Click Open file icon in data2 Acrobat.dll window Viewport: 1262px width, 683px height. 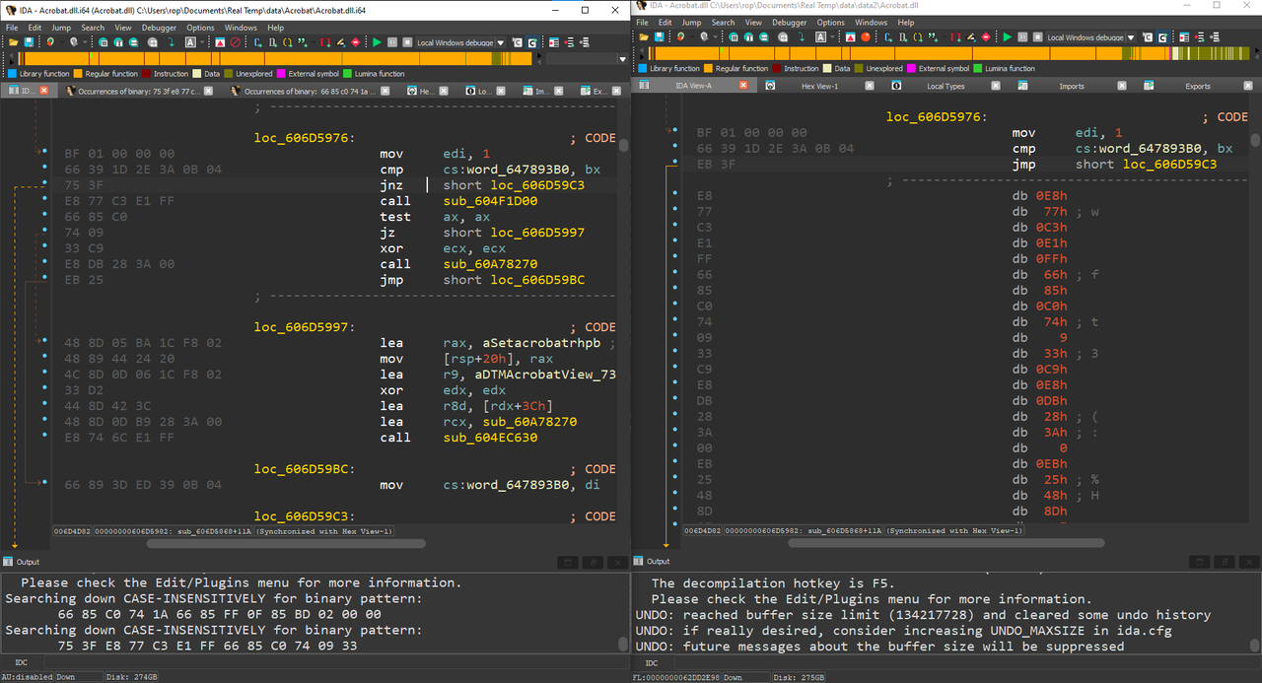click(644, 37)
